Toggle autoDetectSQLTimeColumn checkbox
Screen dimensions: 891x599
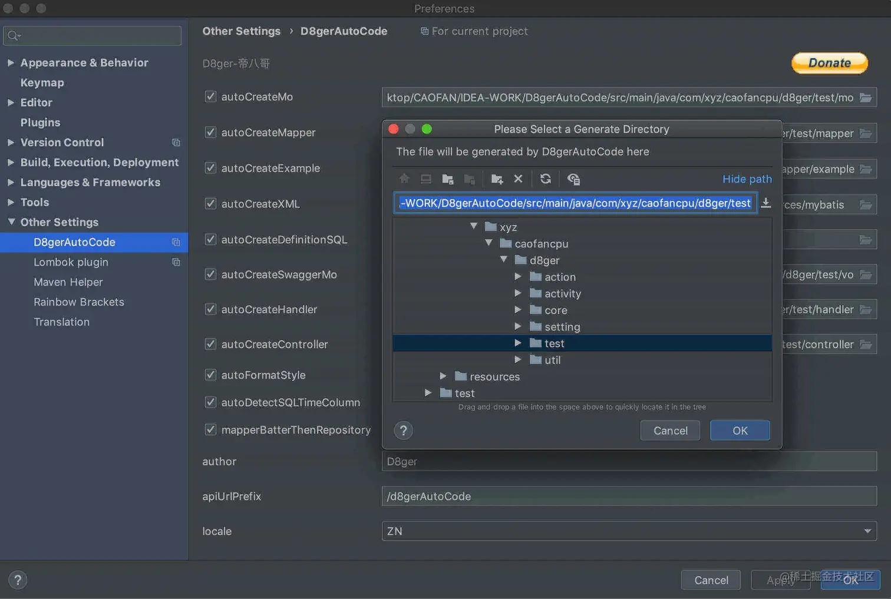tap(210, 402)
